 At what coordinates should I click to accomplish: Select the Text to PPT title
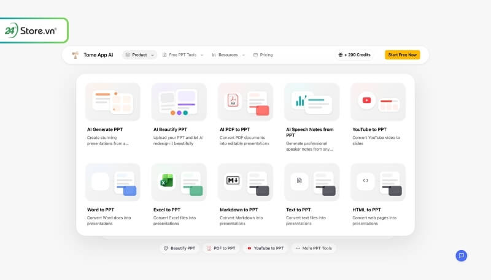298,210
